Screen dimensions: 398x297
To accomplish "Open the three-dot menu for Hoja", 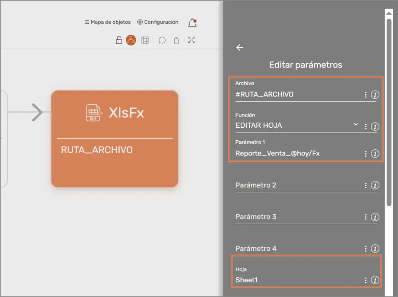I will (366, 280).
